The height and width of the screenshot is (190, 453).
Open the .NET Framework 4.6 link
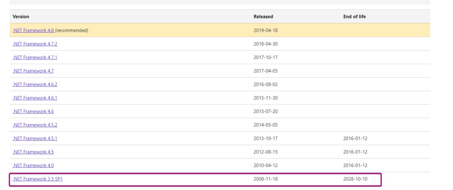33,111
